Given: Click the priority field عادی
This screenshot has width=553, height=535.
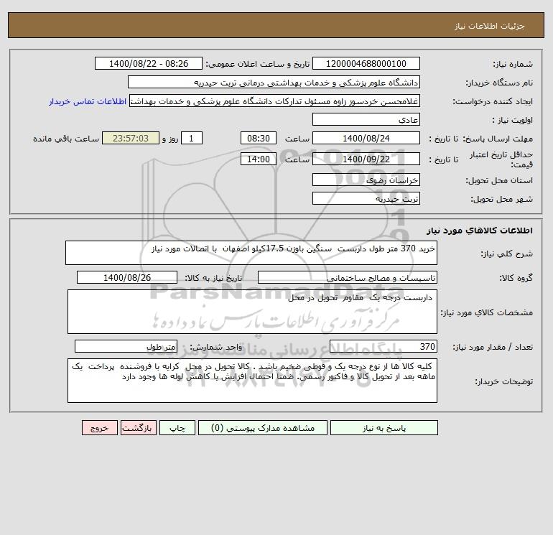Looking at the screenshot, I should (366, 119).
